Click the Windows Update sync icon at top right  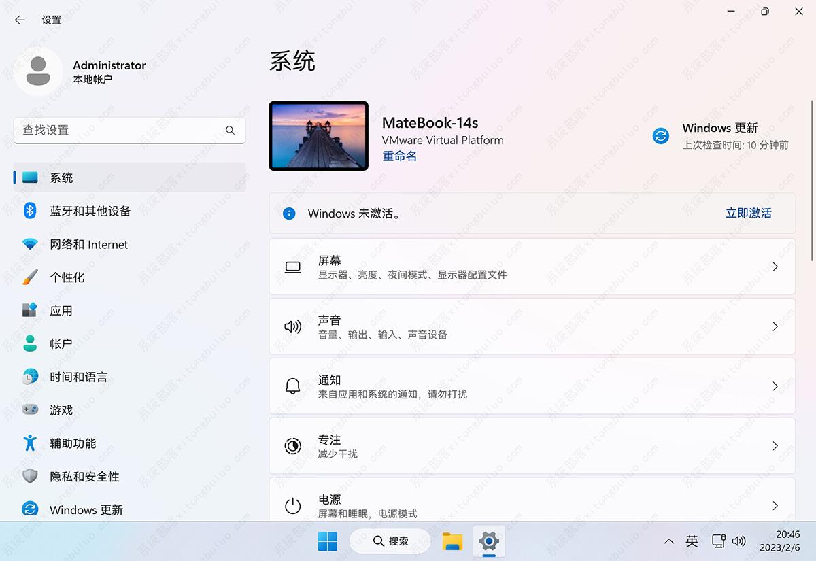pos(660,136)
